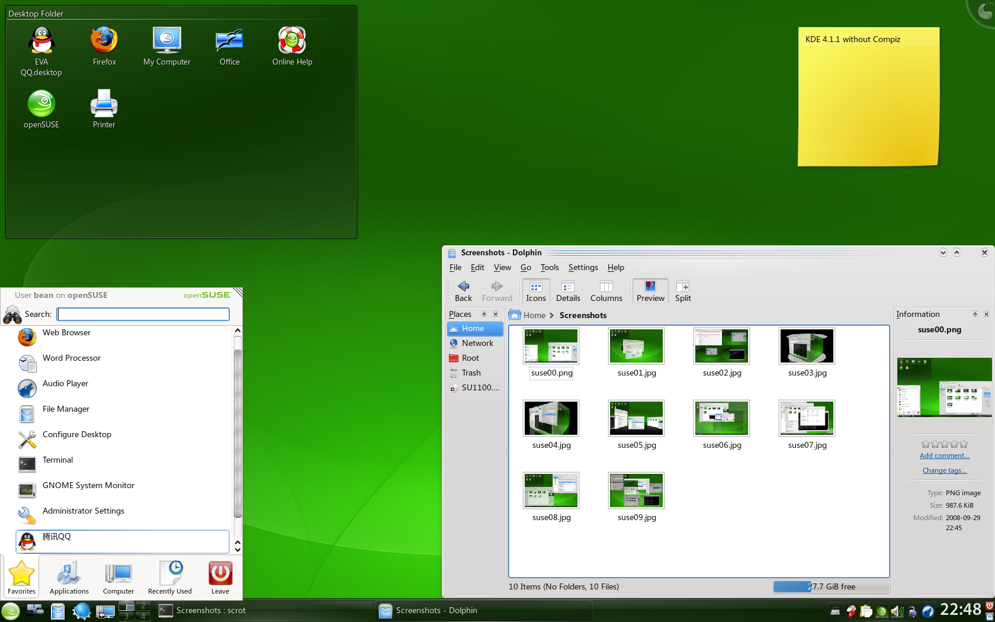Open Administrator Settings from menu
Image resolution: width=995 pixels, height=622 pixels.
(123, 515)
